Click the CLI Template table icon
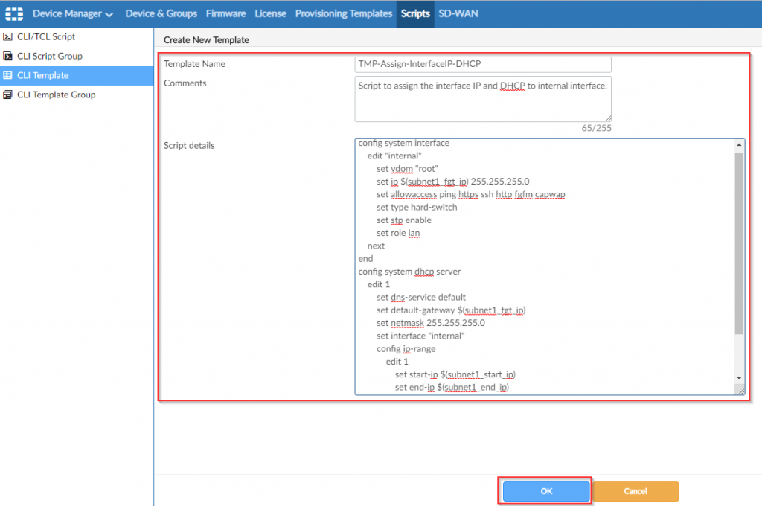Screen dimensions: 762x506 coord(8,75)
